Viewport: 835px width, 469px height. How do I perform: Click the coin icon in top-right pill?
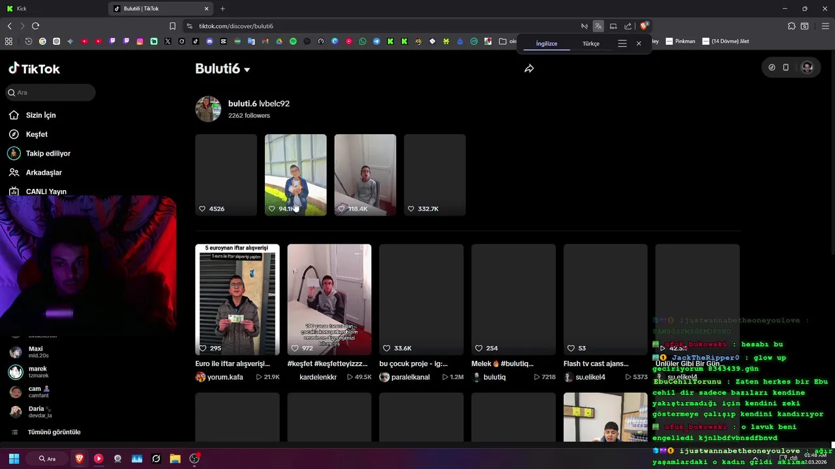pyautogui.click(x=772, y=67)
